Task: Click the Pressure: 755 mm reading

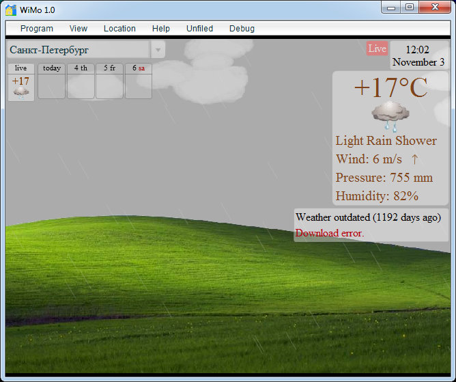Action: tap(384, 178)
